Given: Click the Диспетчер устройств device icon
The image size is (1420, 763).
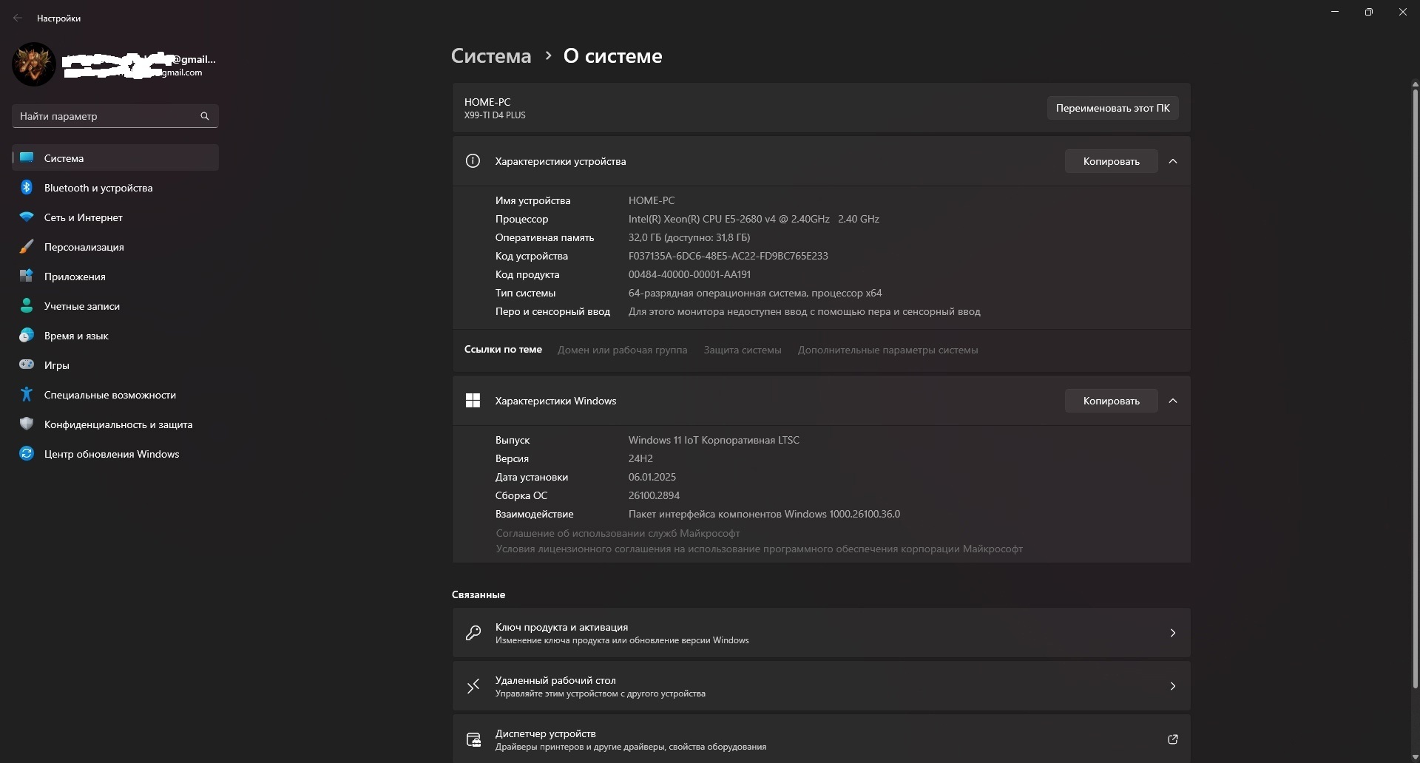Looking at the screenshot, I should pyautogui.click(x=473, y=739).
